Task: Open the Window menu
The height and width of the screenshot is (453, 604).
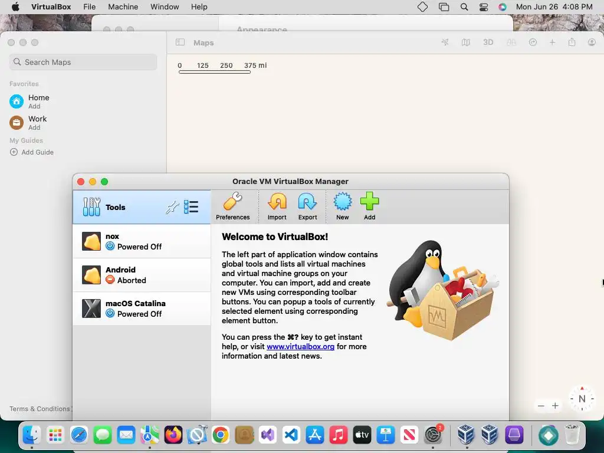Action: (x=165, y=7)
